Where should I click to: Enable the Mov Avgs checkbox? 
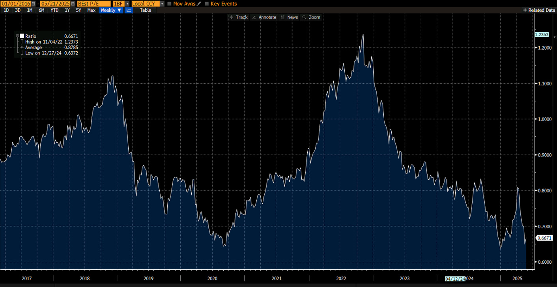click(x=169, y=4)
